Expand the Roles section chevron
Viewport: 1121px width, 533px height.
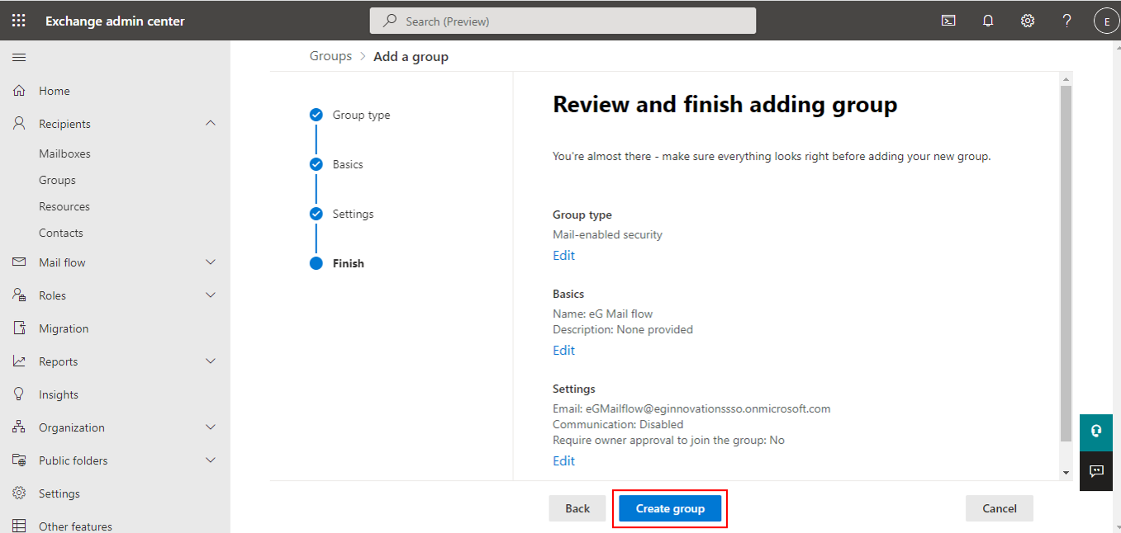(x=211, y=295)
